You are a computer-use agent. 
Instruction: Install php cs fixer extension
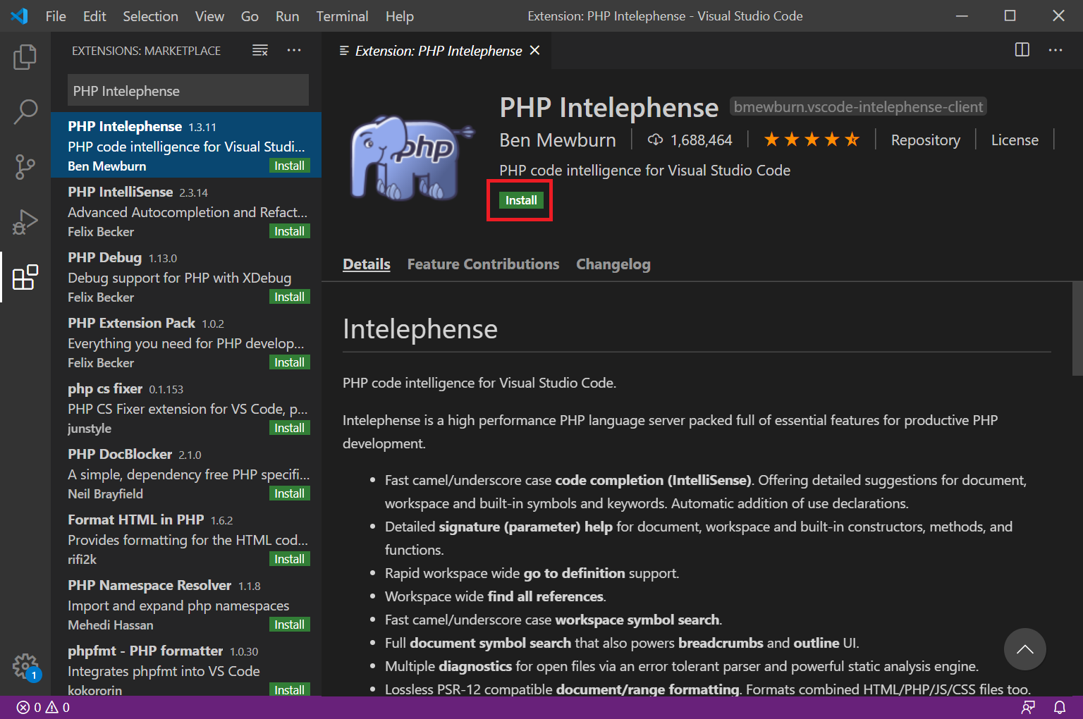[289, 428]
